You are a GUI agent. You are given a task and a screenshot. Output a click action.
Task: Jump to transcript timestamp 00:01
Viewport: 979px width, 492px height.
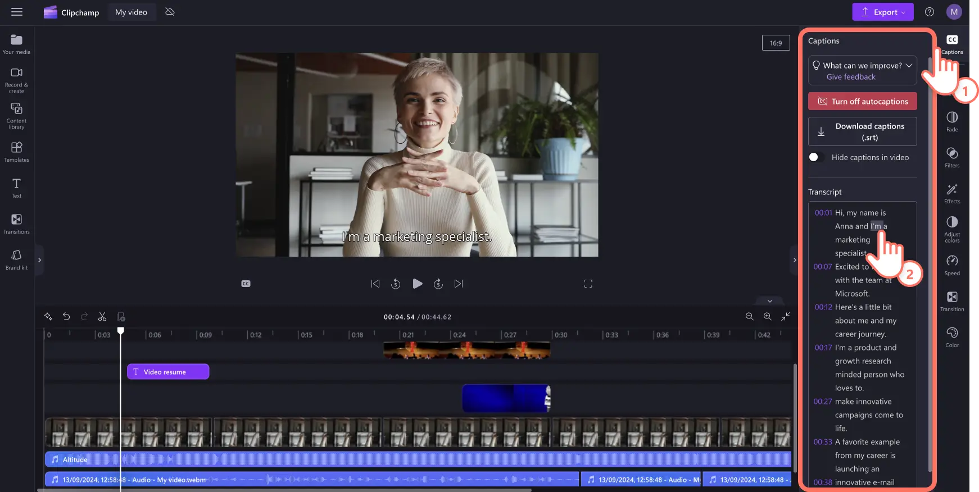[823, 213]
